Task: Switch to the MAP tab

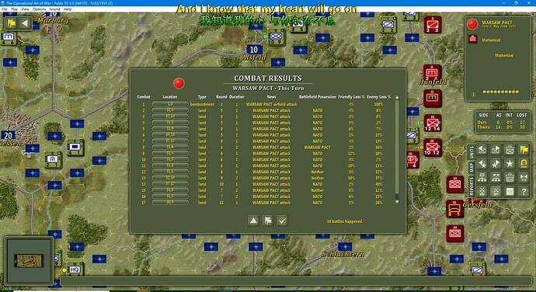Action: (472, 167)
